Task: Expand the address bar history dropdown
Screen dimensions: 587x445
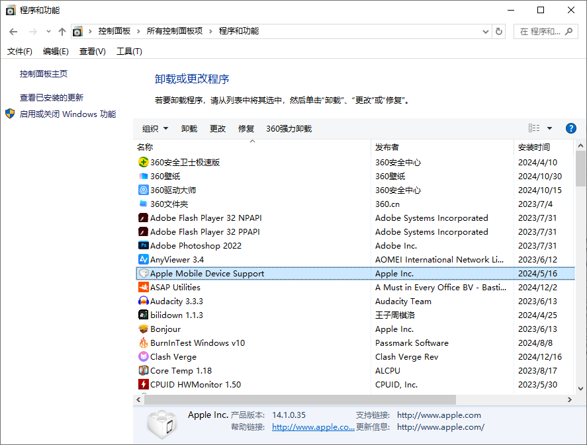Action: coord(485,31)
